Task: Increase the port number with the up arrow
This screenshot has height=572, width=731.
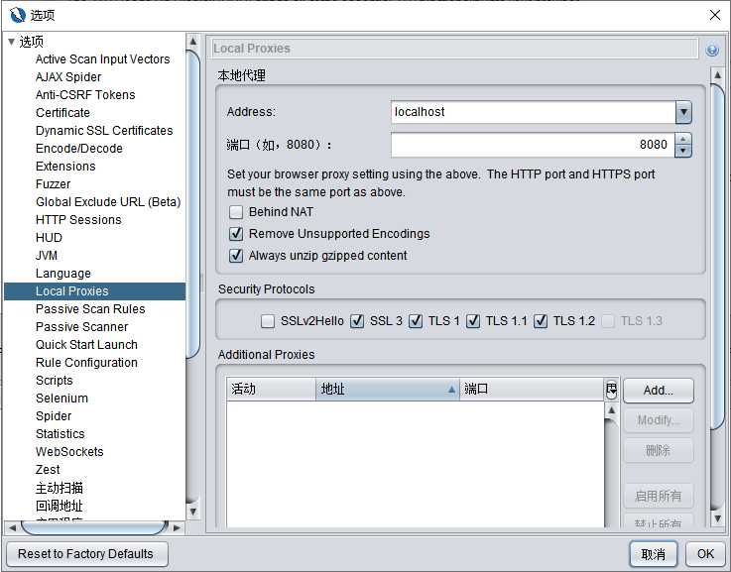Action: coord(683,139)
